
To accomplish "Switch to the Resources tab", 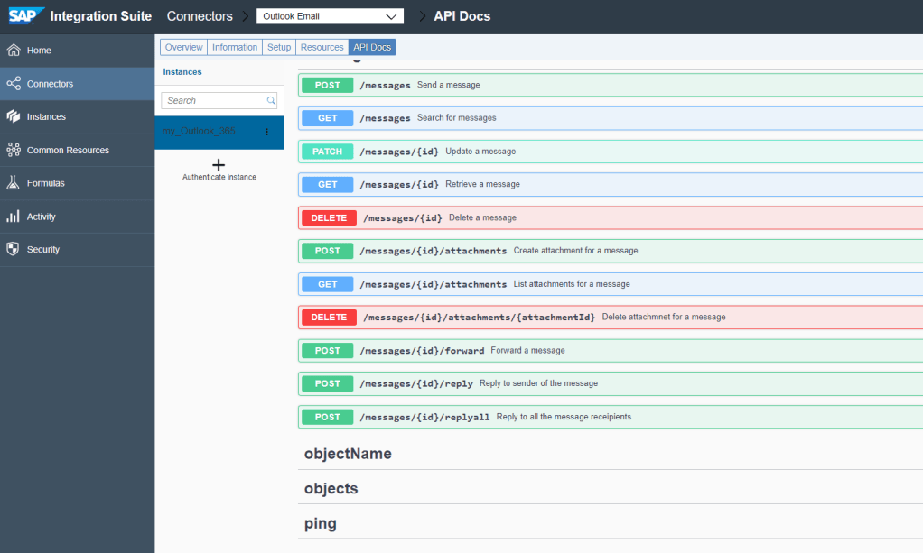I will click(x=322, y=47).
